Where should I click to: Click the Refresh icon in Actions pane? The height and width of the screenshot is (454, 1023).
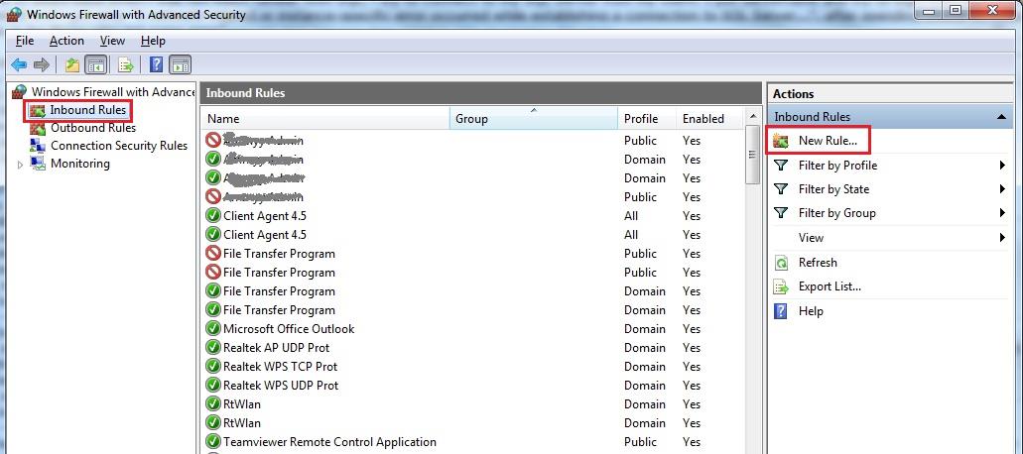click(x=781, y=263)
